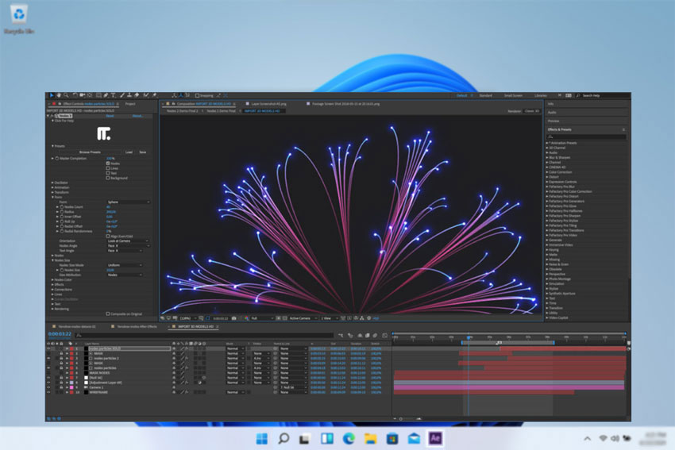Click the graph editor icon in timeline
Image resolution: width=675 pixels, height=450 pixels.
pos(384,335)
